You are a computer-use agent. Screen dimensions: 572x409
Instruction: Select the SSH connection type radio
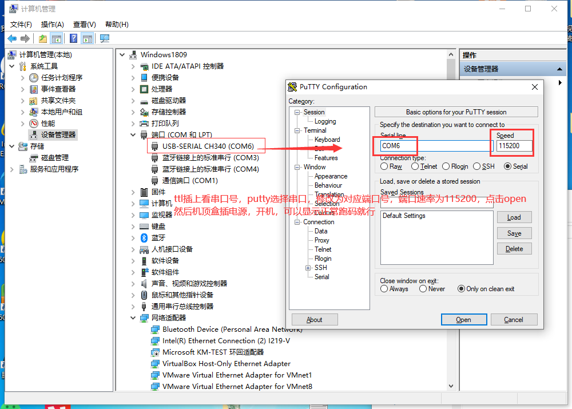coord(477,166)
